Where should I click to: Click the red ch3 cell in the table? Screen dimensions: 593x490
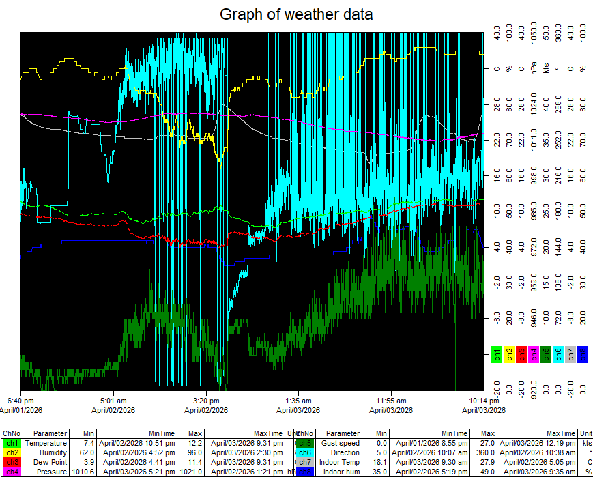[12, 462]
